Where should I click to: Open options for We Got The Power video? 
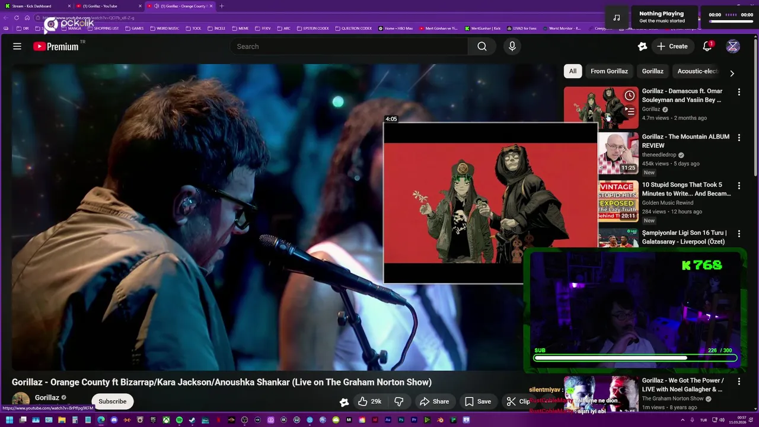[739, 381]
